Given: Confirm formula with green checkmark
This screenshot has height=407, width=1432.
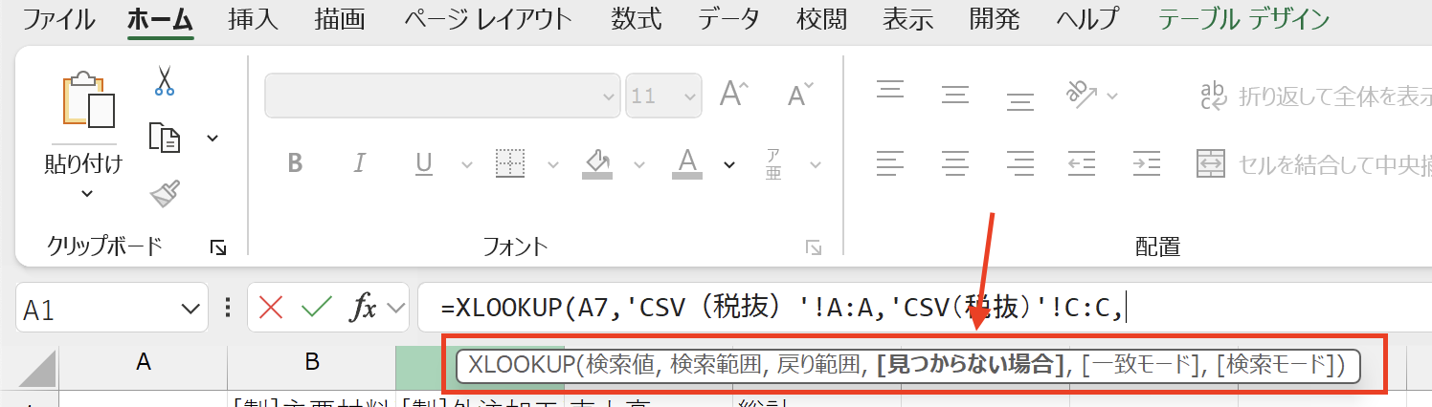Looking at the screenshot, I should [316, 308].
